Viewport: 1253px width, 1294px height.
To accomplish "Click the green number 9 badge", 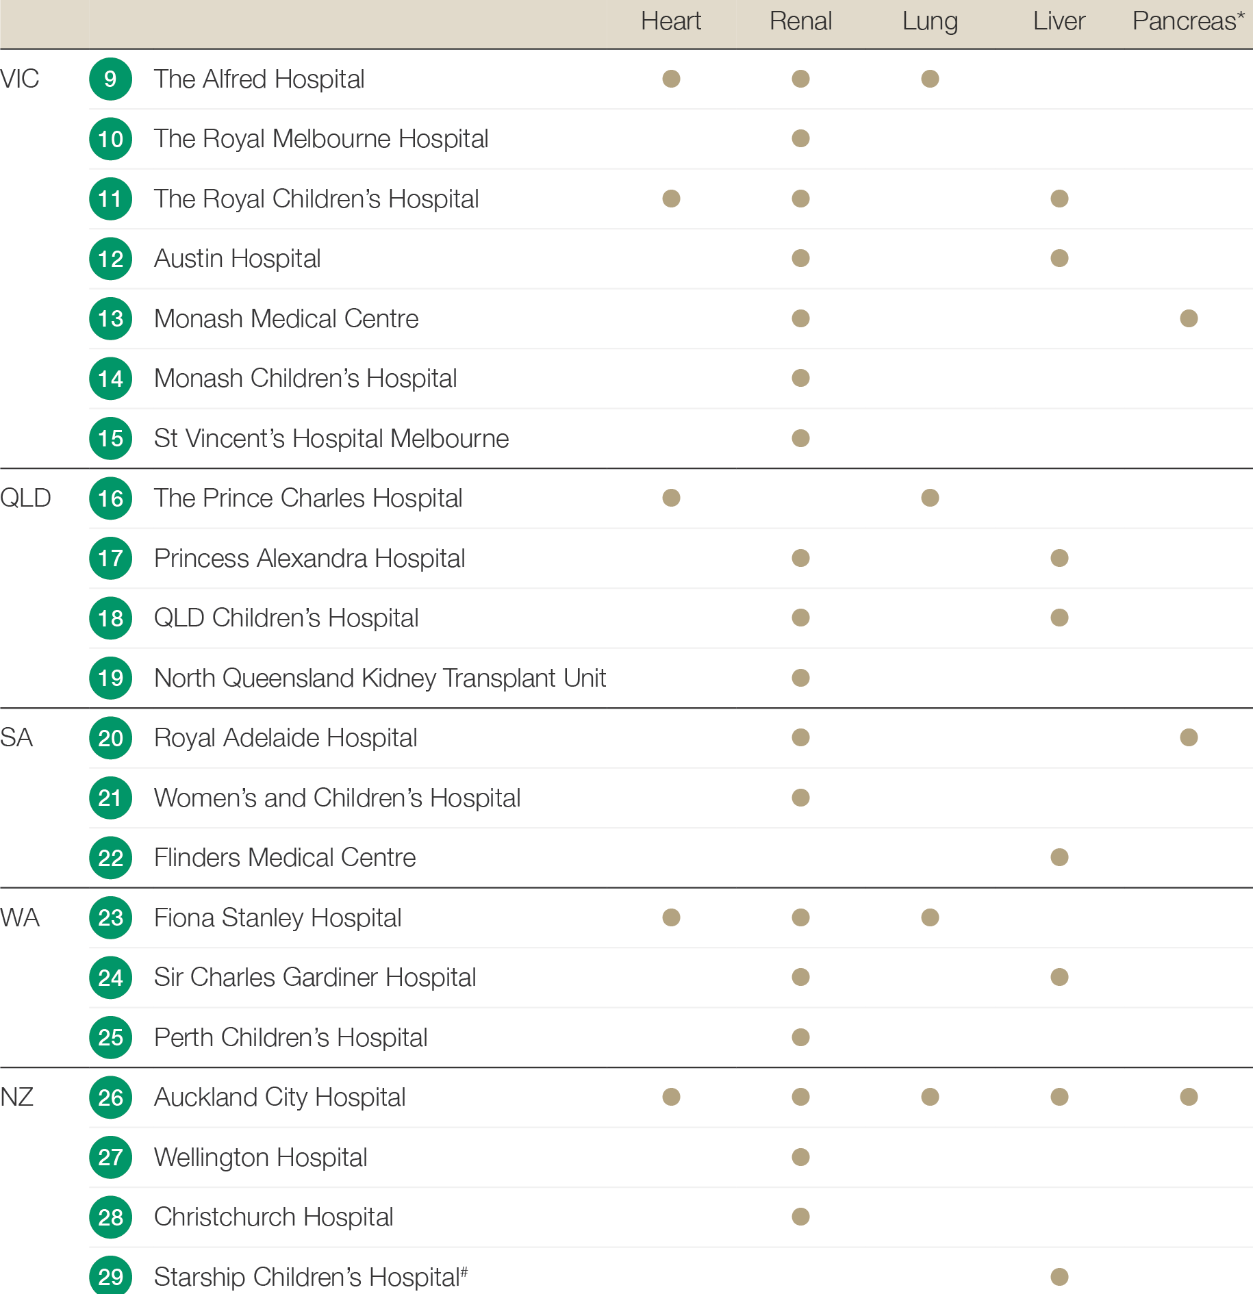I will [x=110, y=79].
